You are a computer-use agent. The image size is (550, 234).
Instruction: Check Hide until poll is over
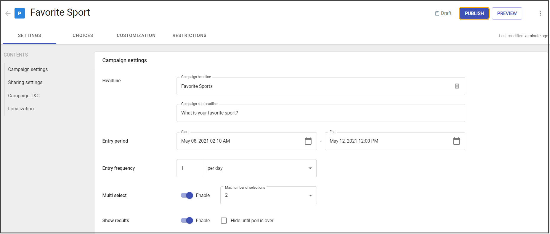click(224, 221)
